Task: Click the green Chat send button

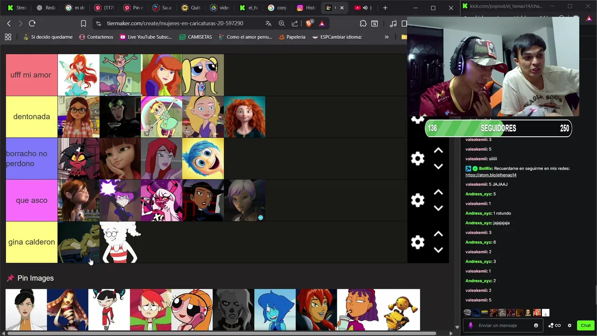Action: [x=585, y=325]
